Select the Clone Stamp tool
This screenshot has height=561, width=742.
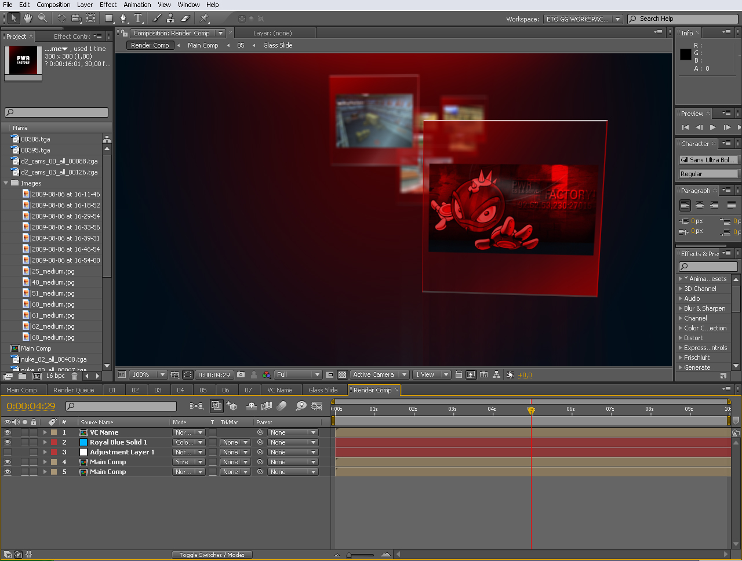(171, 19)
